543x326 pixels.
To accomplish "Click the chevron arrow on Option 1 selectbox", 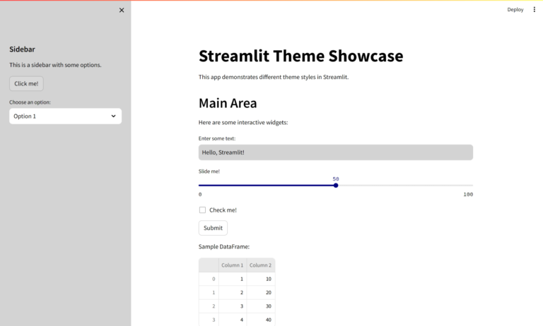I will [113, 116].
